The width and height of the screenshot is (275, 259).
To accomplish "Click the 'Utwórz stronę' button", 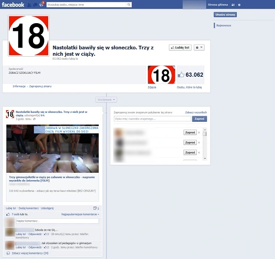I will pos(225,15).
